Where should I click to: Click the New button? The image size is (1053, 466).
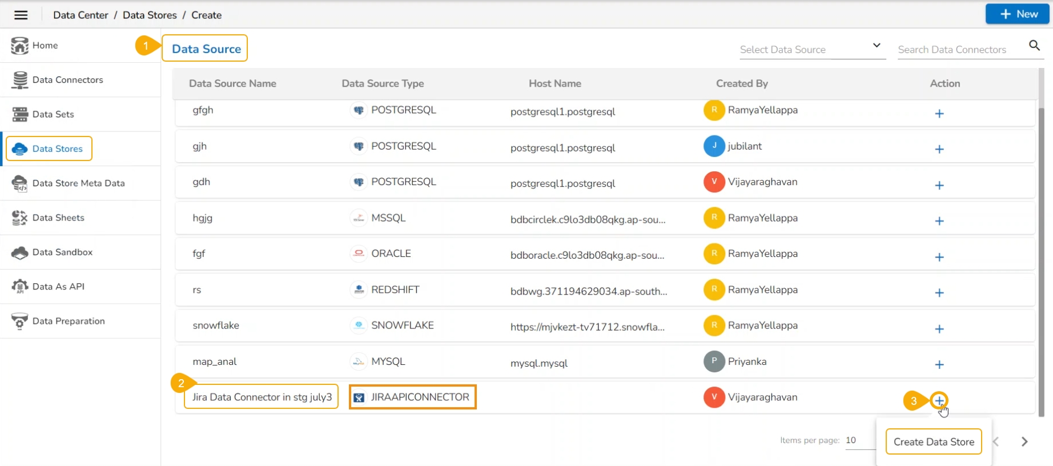point(1017,14)
